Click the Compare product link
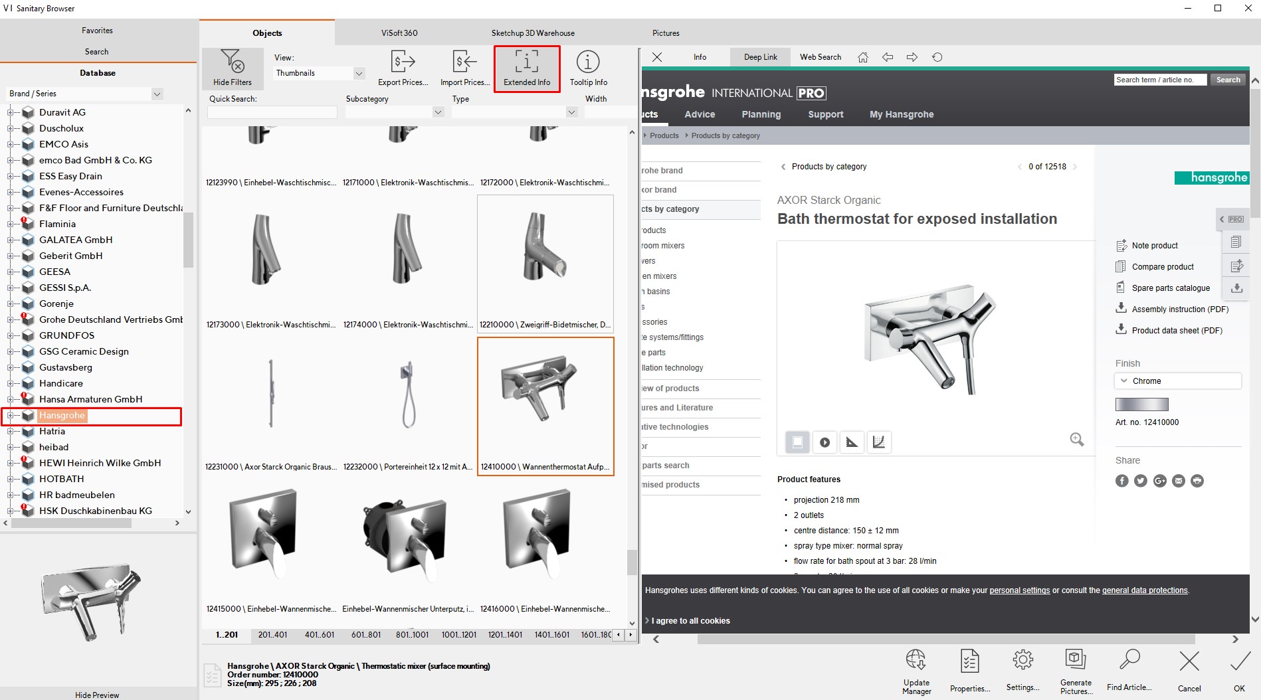 point(1163,266)
